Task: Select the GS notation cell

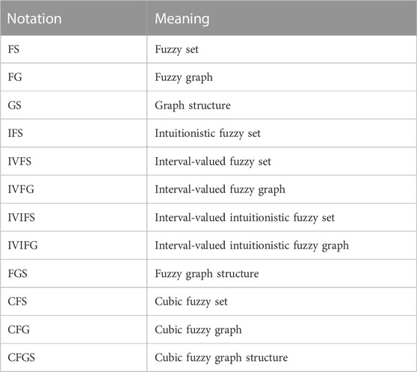Action: point(73,106)
